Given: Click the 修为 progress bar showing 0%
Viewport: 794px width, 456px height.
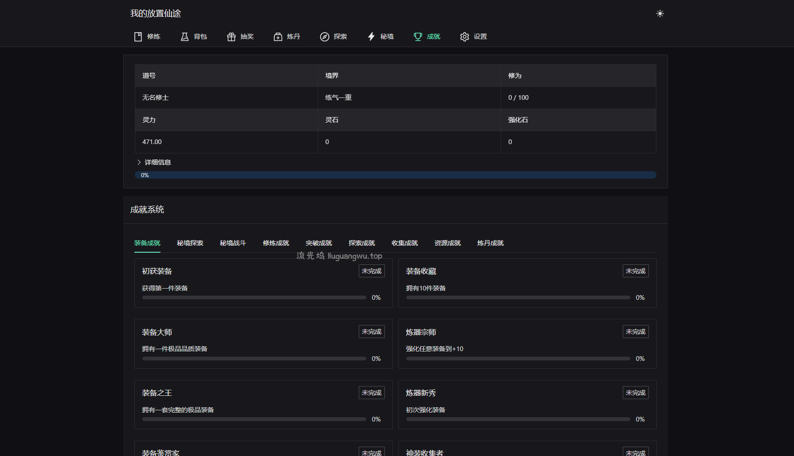Looking at the screenshot, I should (395, 175).
